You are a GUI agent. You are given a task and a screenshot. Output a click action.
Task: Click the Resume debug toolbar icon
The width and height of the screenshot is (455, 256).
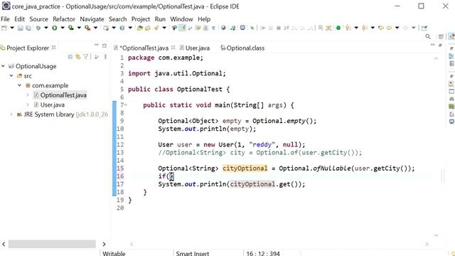pyautogui.click(x=263, y=28)
